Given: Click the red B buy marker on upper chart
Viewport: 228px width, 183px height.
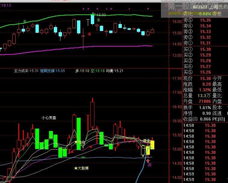Looking at the screenshot, I should tap(89, 34).
